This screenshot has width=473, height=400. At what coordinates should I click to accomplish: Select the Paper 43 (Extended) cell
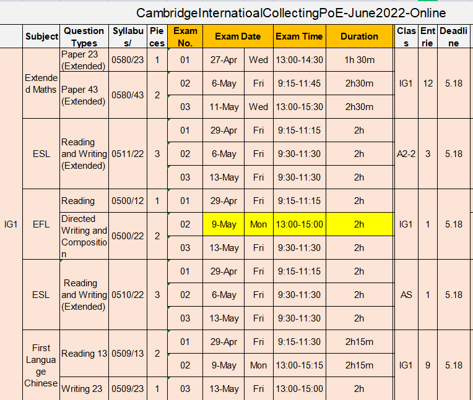click(84, 95)
